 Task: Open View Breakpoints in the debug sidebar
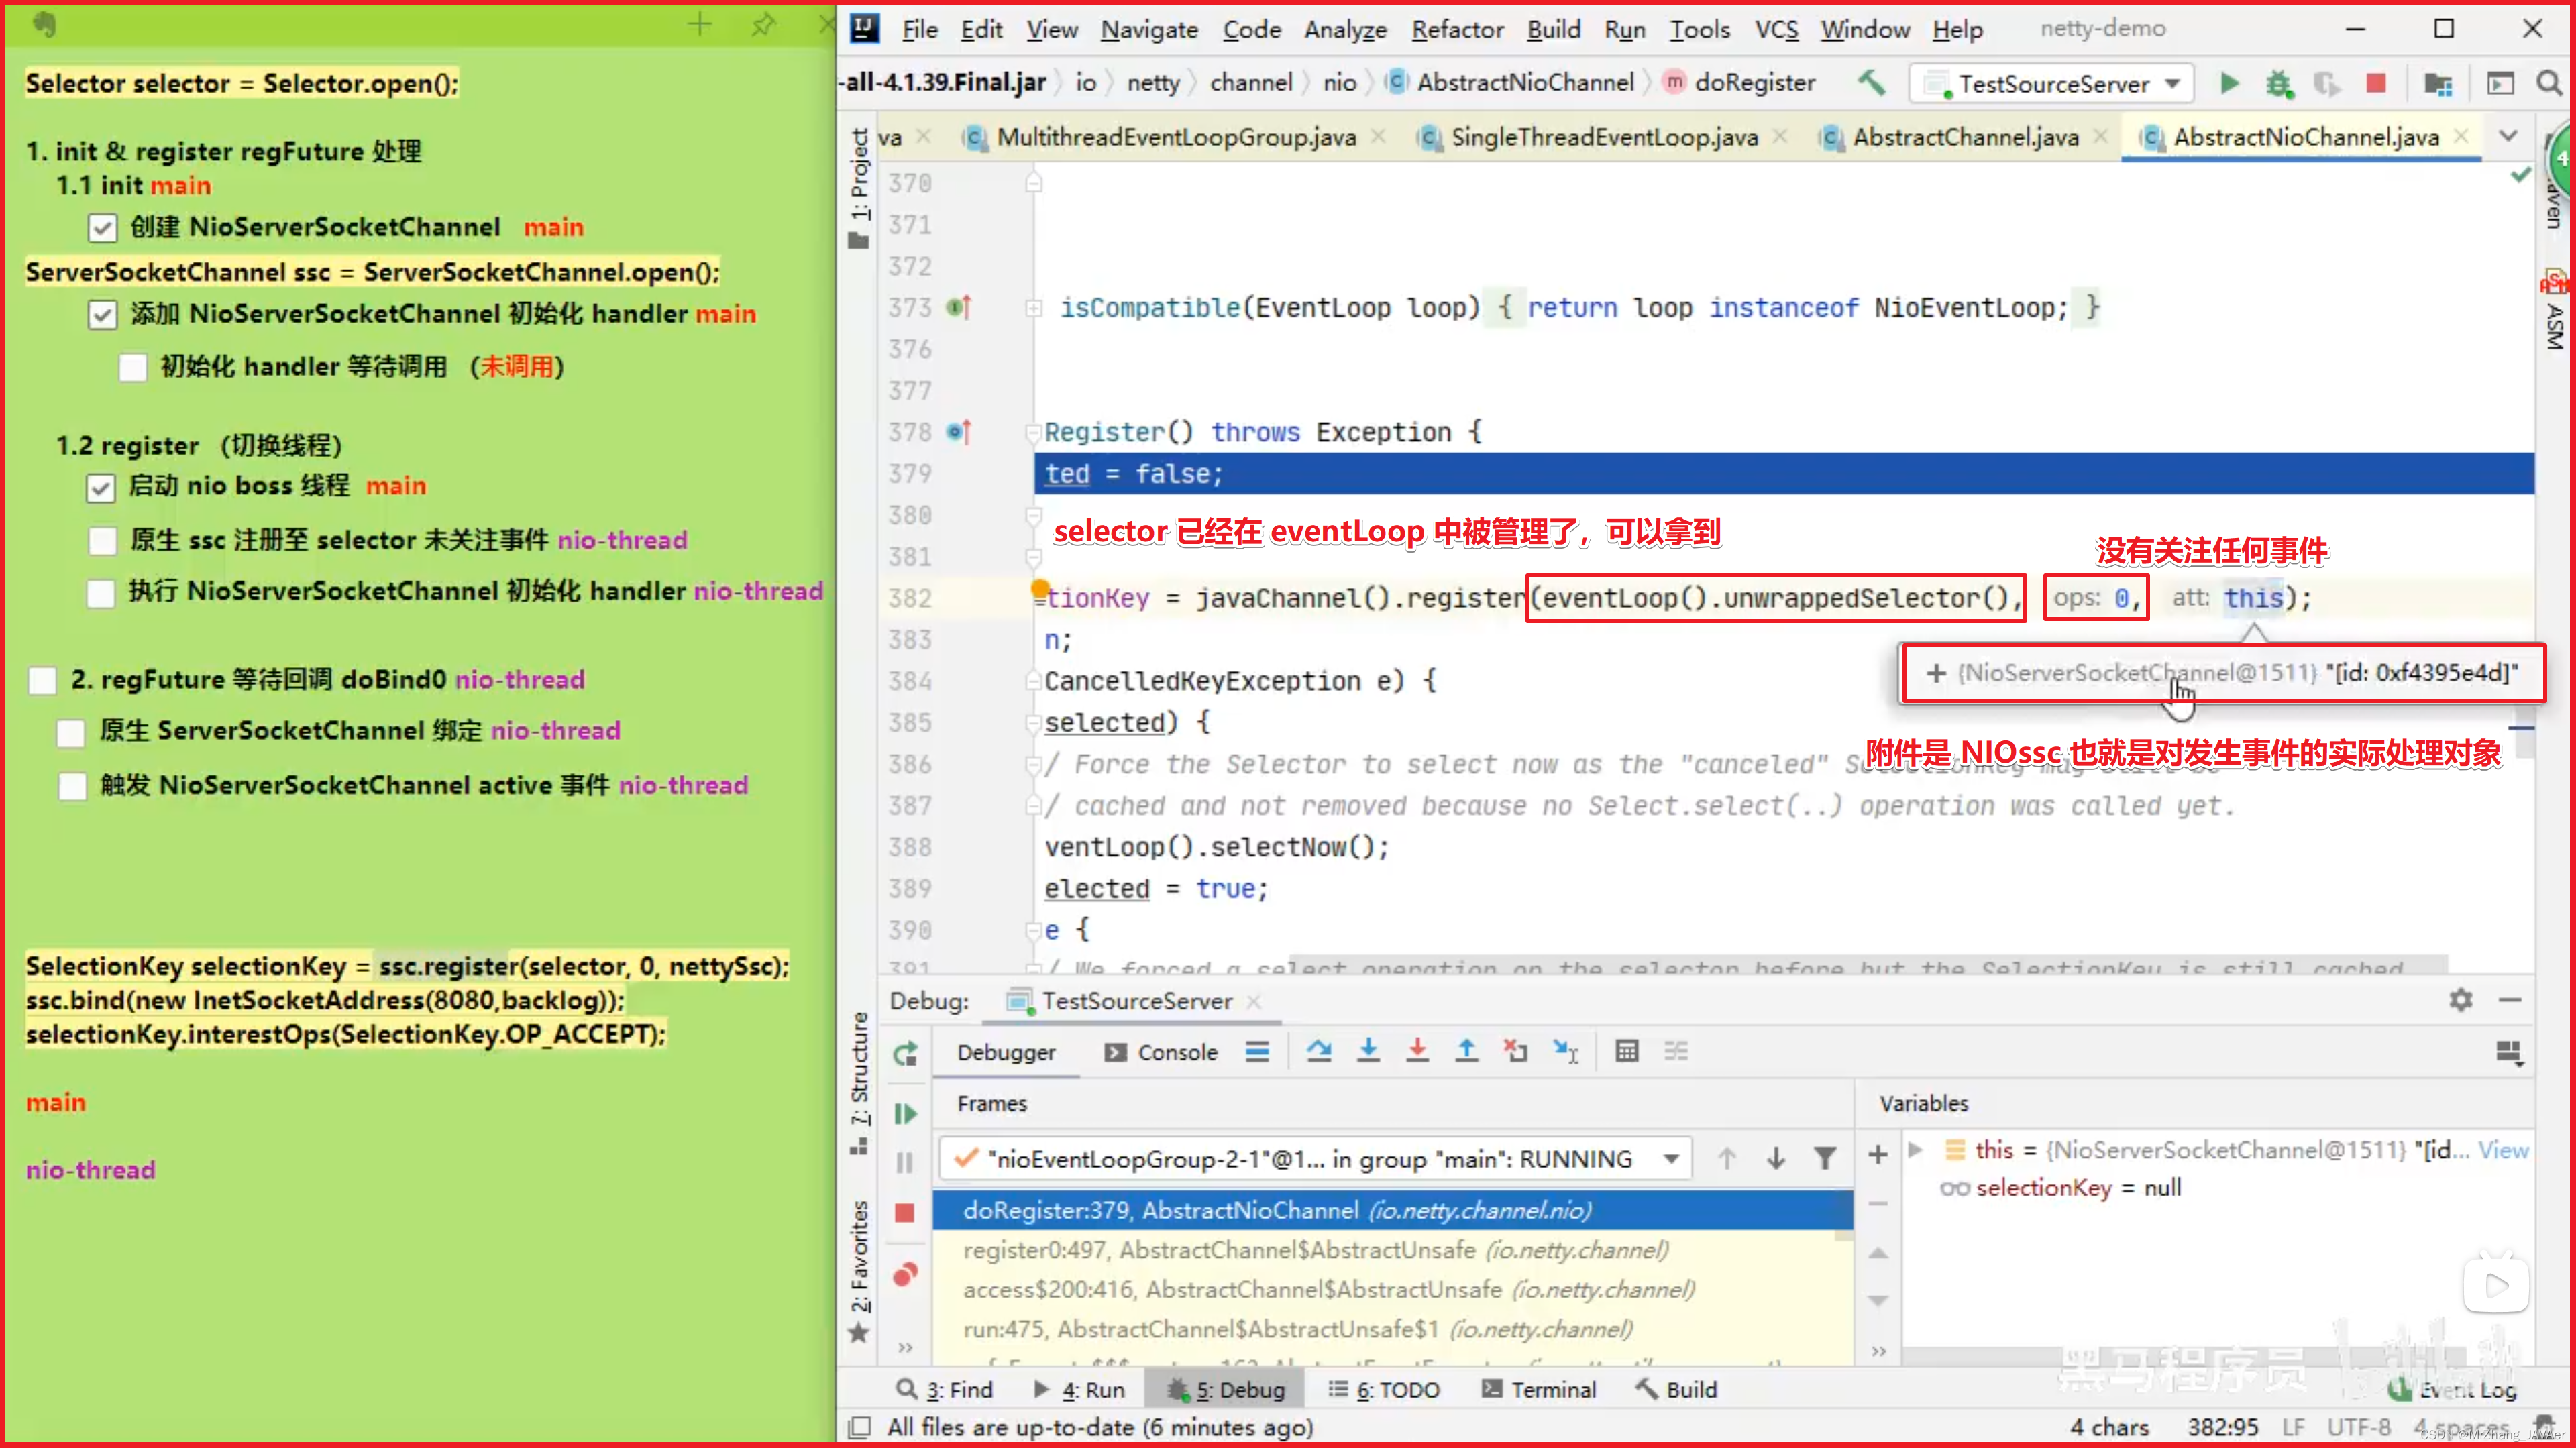point(905,1274)
